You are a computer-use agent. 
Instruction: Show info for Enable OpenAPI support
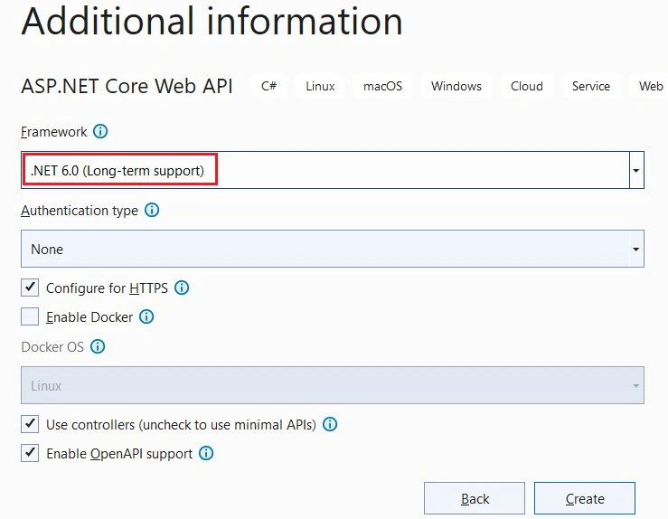coord(206,453)
